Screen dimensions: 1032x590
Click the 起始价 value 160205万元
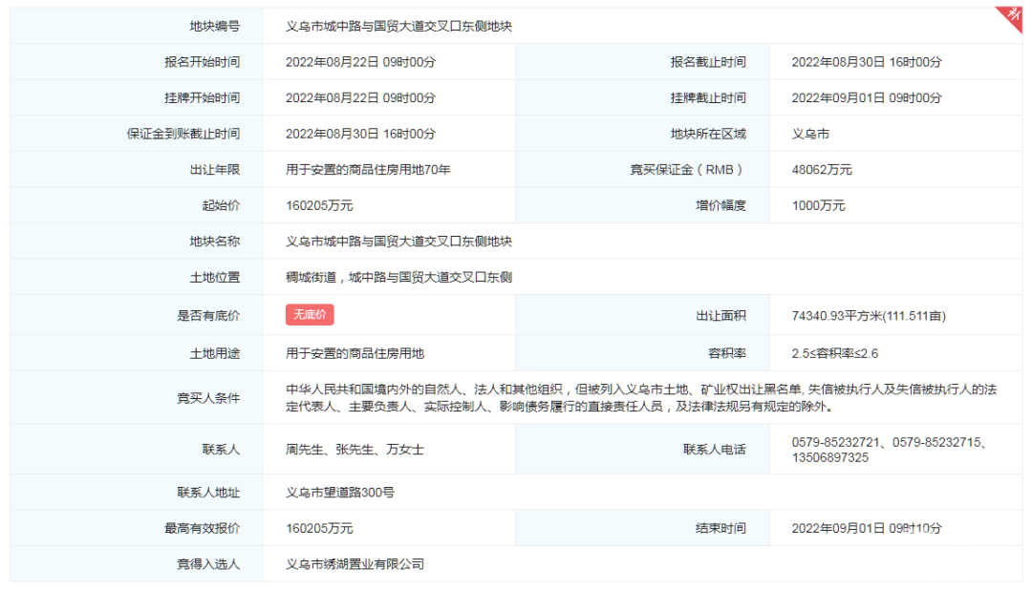[319, 206]
